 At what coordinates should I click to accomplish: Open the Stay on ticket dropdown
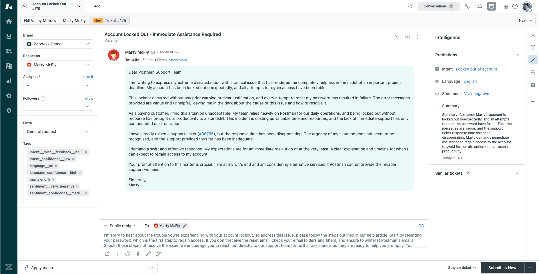[x=462, y=268]
